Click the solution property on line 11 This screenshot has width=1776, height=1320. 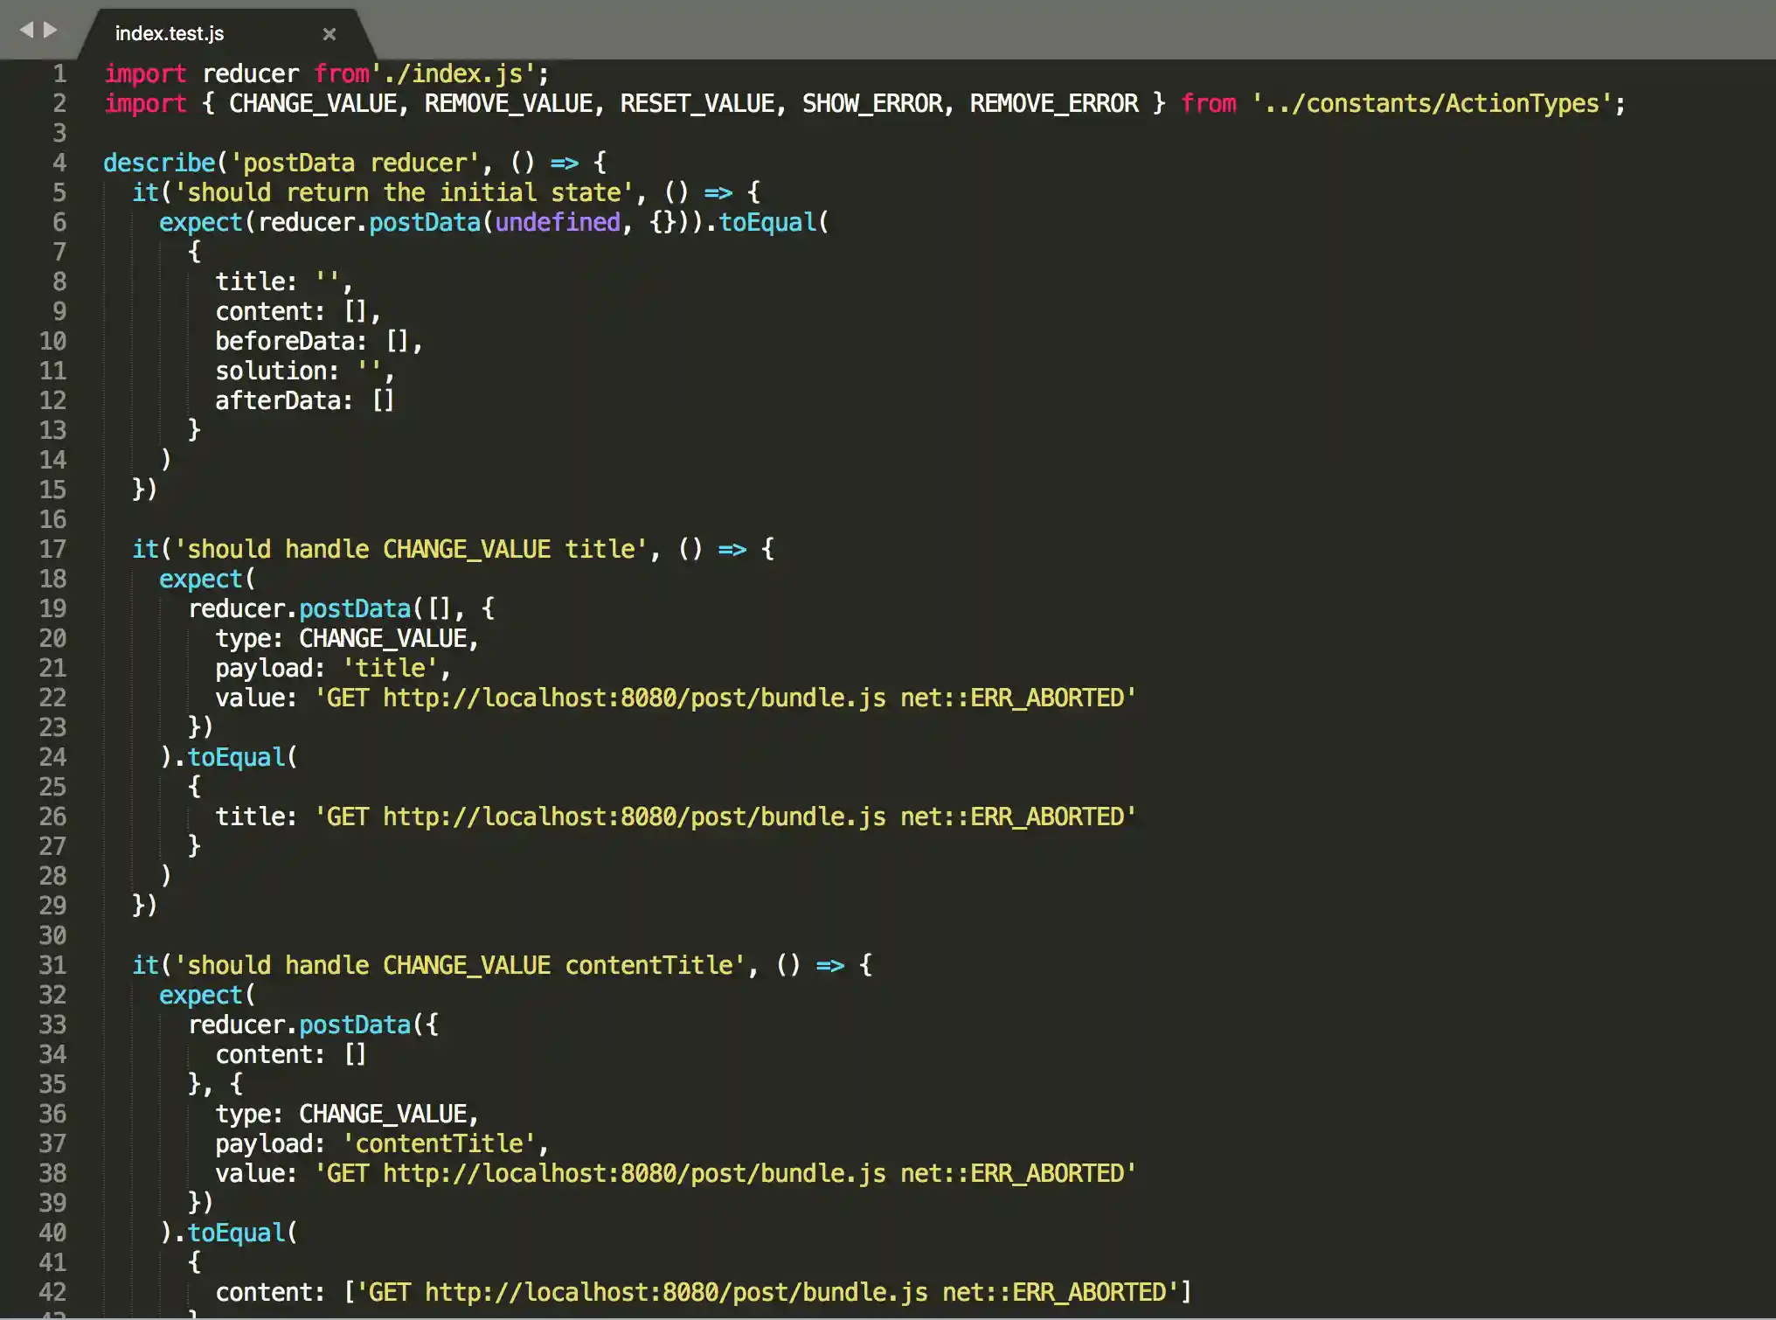[274, 371]
